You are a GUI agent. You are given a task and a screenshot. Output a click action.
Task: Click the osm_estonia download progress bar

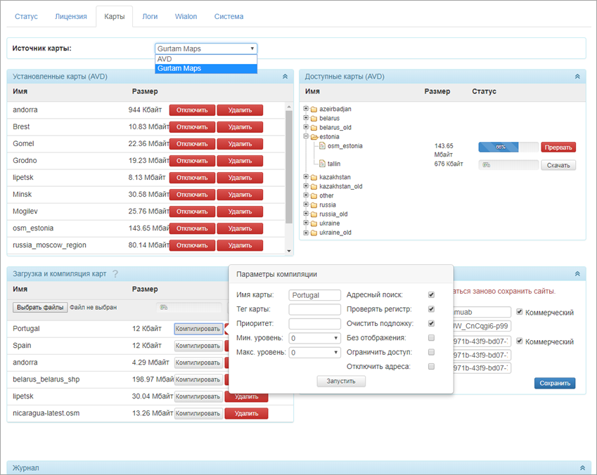[508, 148]
